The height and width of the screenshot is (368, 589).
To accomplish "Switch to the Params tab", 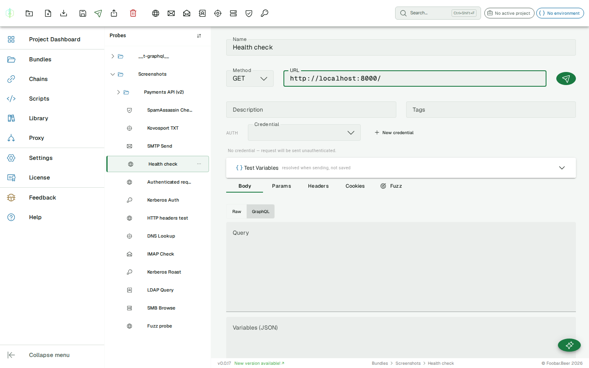I will click(x=281, y=186).
